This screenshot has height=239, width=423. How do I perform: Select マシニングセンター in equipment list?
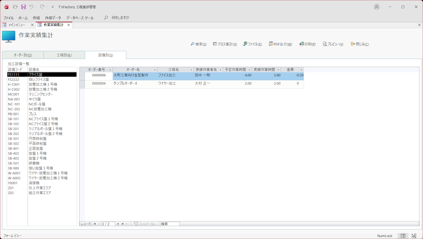41,94
